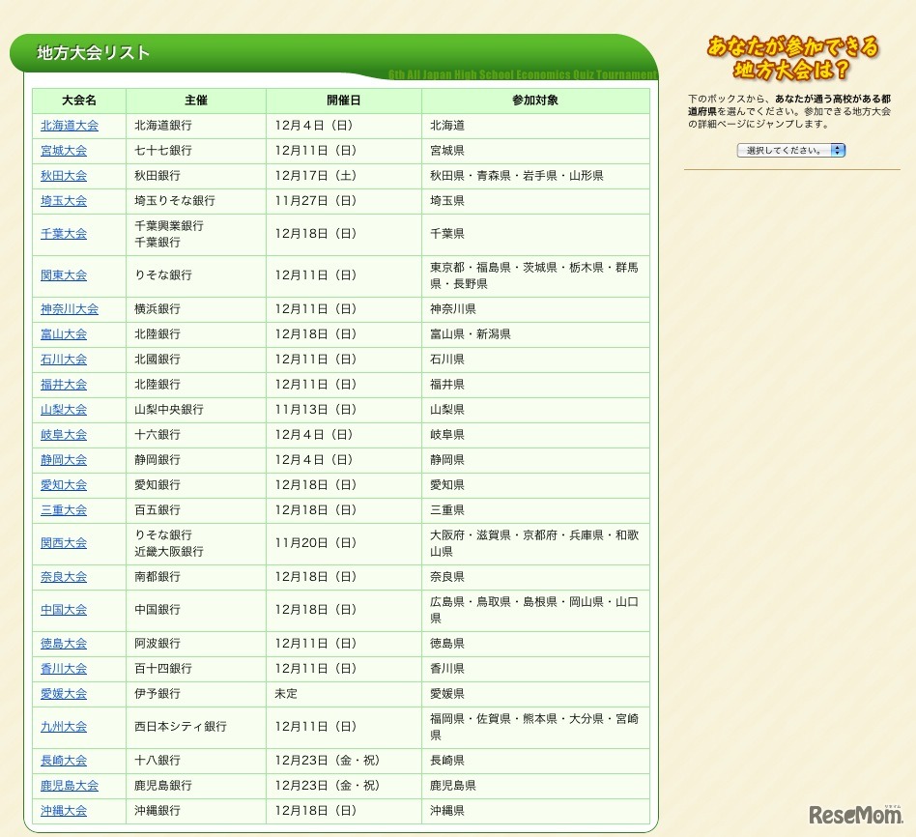Open the 香川大会 link
Image resolution: width=916 pixels, height=837 pixels.
[64, 669]
